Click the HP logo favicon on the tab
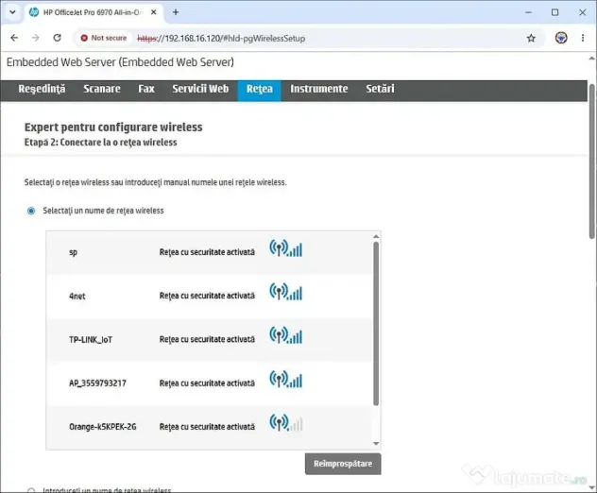 34,12
